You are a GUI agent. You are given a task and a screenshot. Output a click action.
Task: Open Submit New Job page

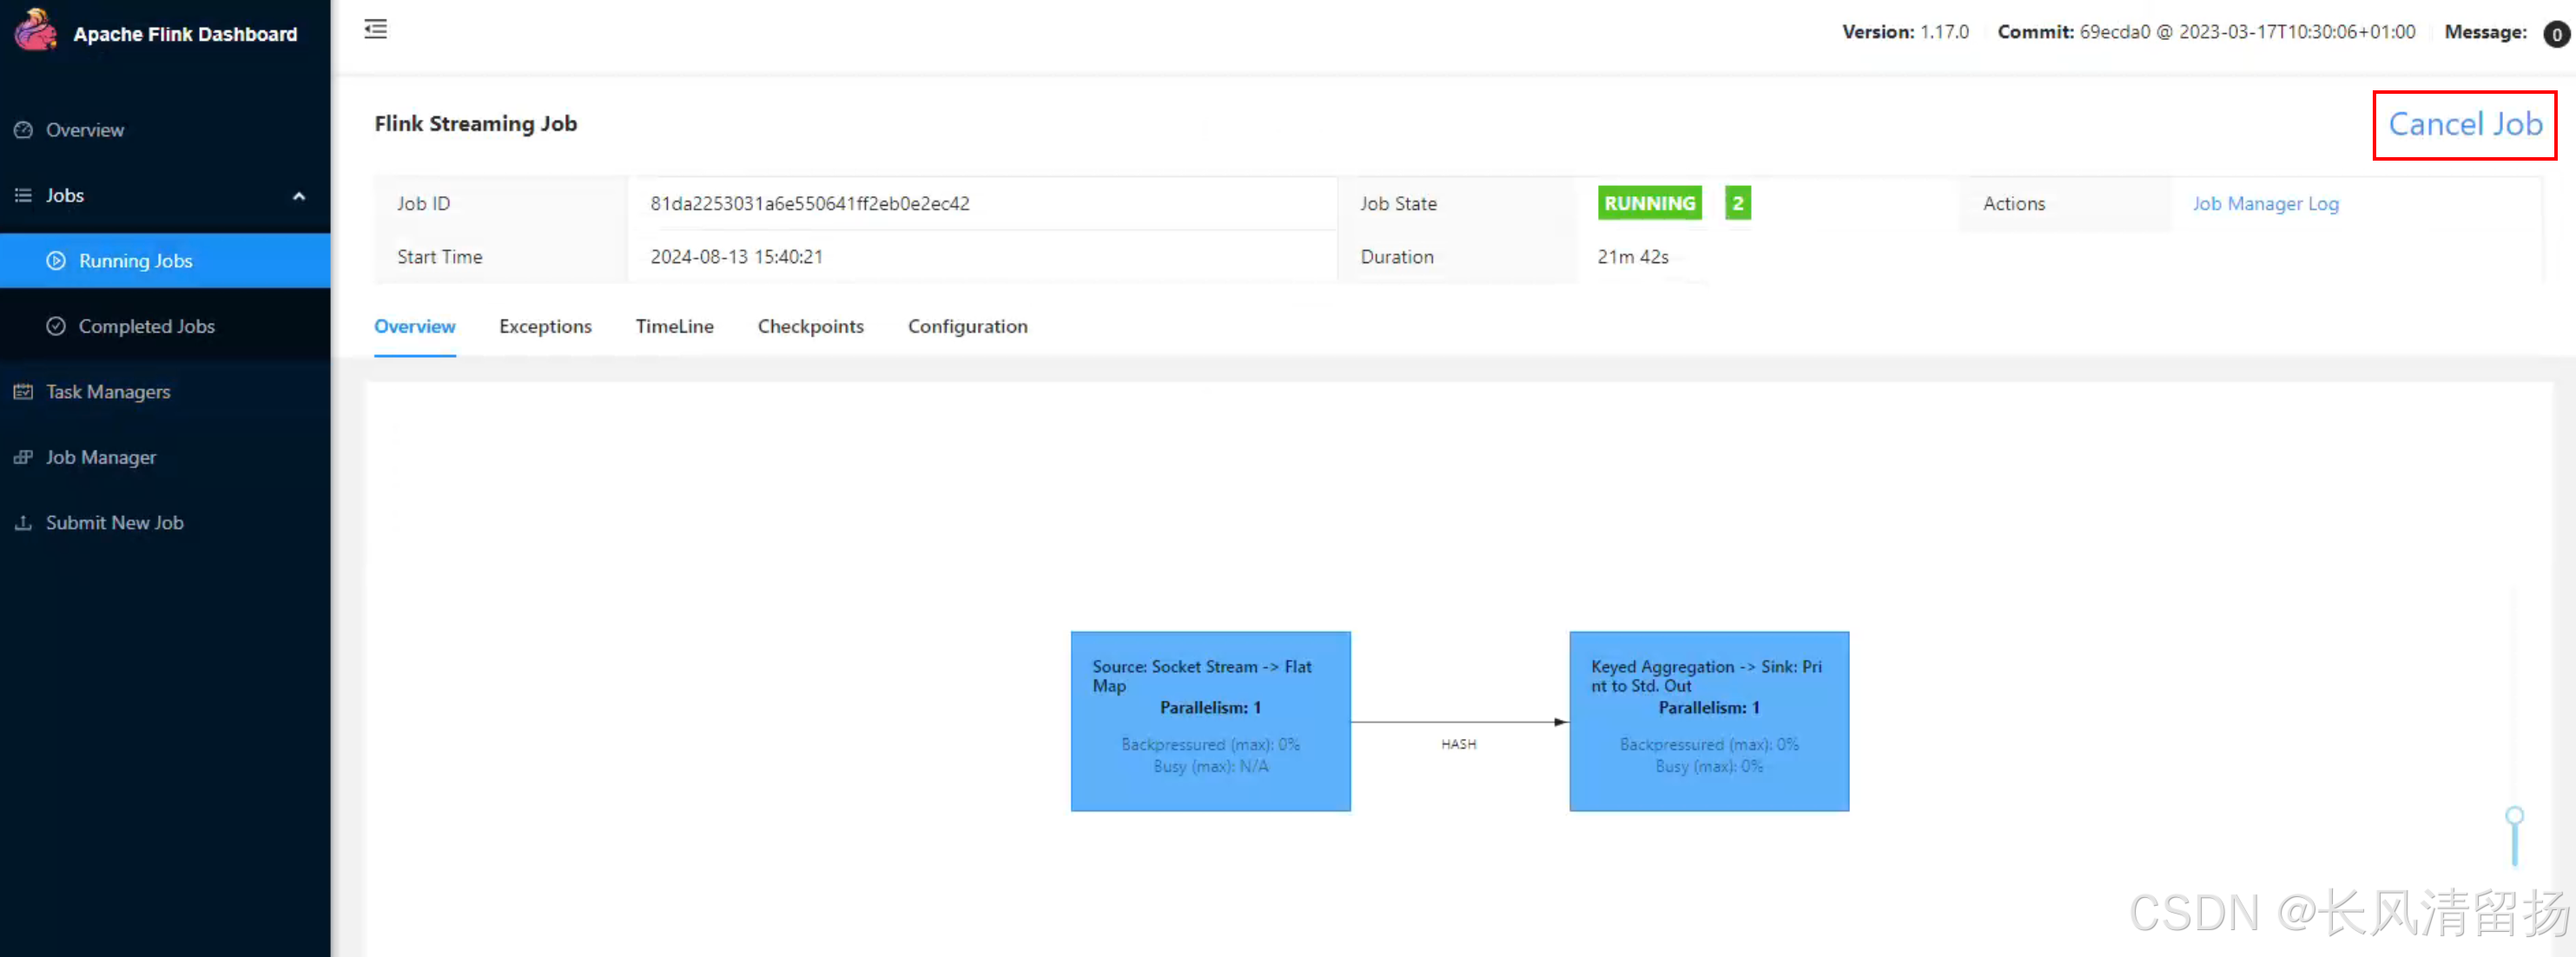tap(165, 523)
